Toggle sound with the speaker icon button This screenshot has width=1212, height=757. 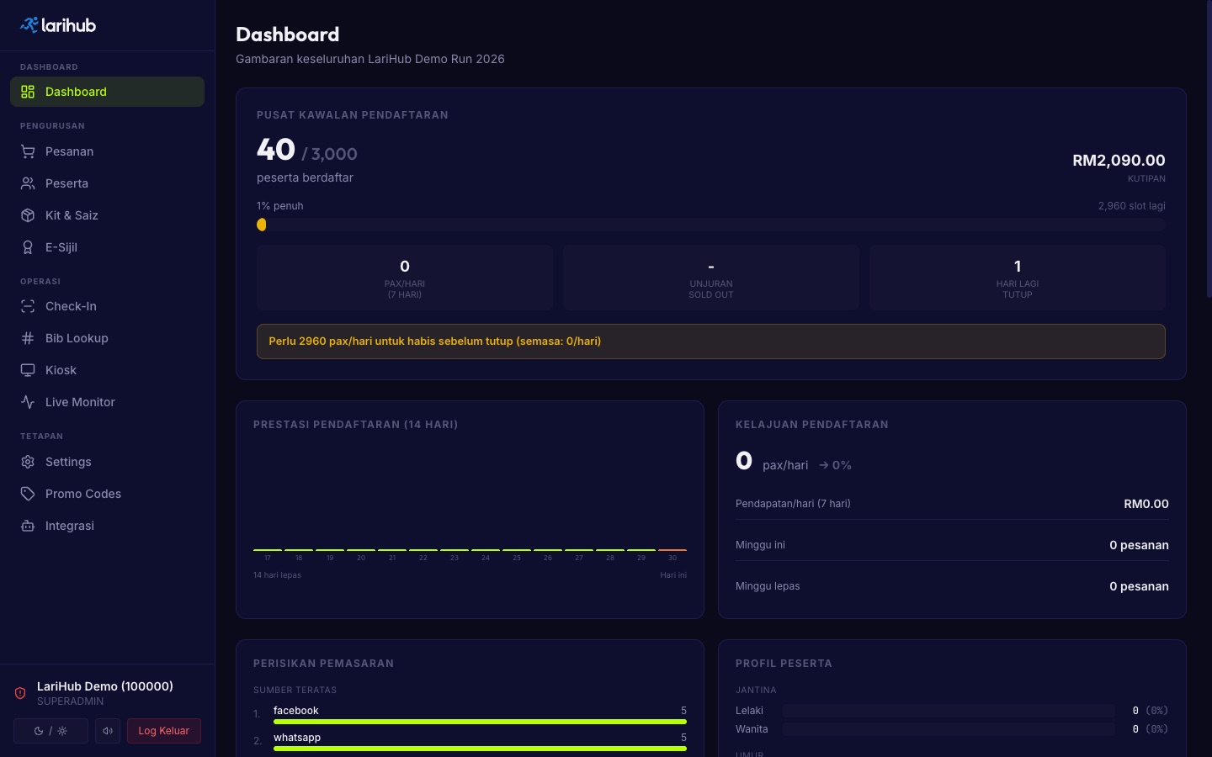pos(108,731)
